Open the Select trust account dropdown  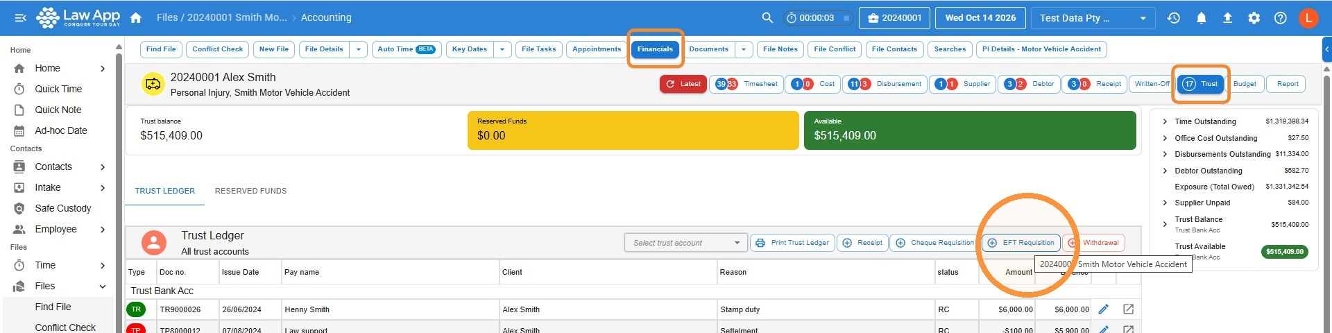[x=686, y=243]
